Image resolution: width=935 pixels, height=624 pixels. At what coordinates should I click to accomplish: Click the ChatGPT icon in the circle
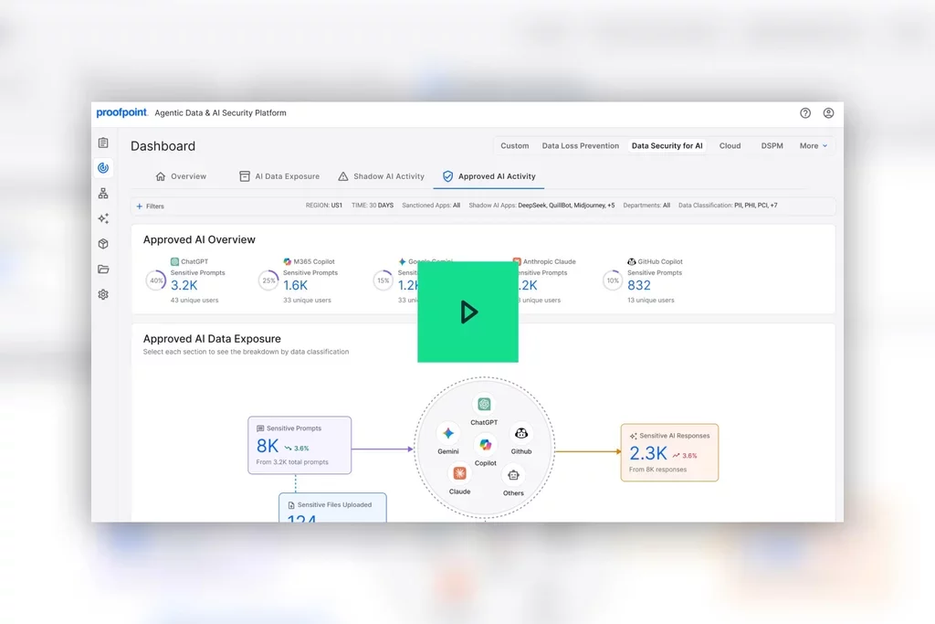pos(484,404)
